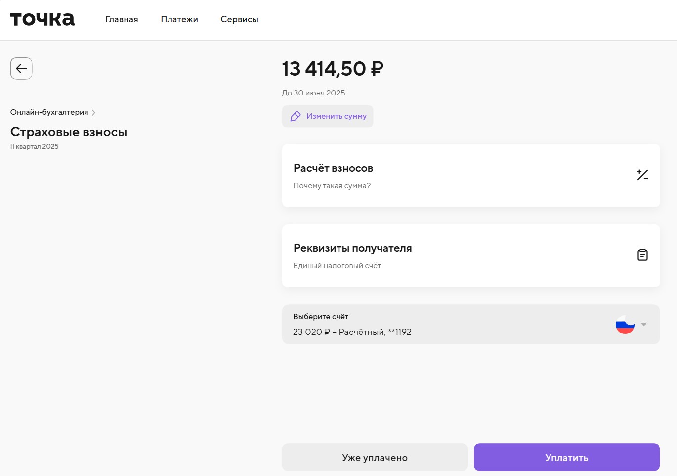Click the back arrow button
Viewport: 677px width, 476px height.
click(x=21, y=68)
